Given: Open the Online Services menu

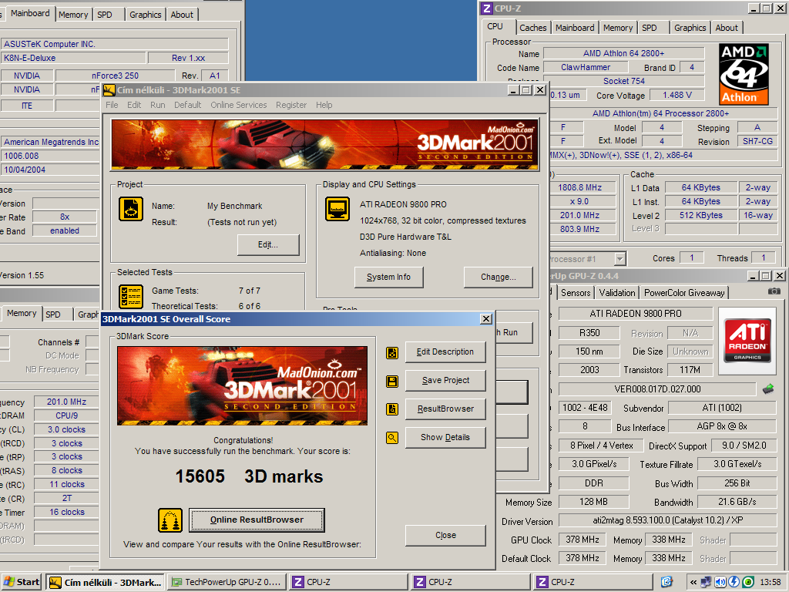Looking at the screenshot, I should (239, 105).
